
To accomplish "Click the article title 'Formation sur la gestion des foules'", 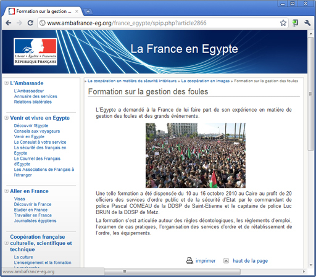I will click(148, 91).
